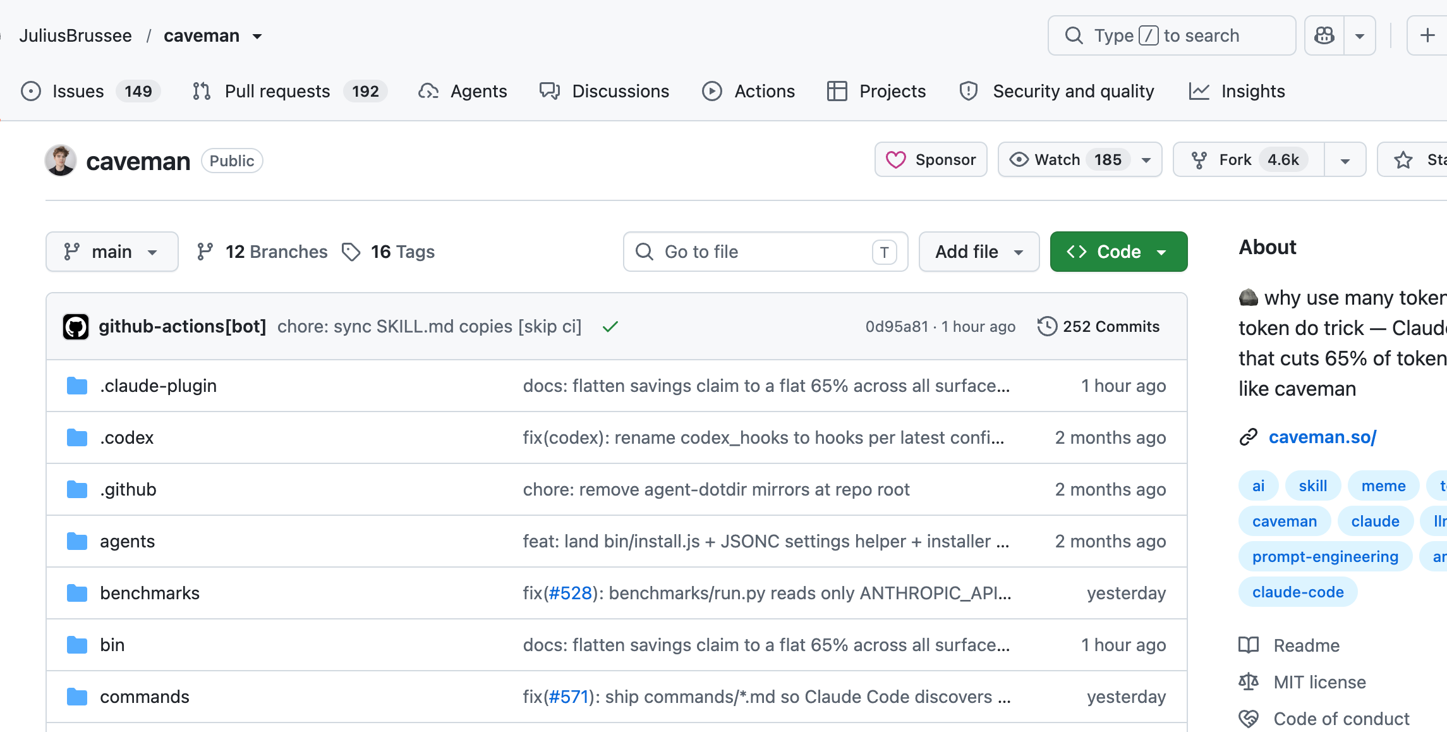This screenshot has width=1447, height=732.
Task: Open the Agents tab
Action: pos(463,91)
